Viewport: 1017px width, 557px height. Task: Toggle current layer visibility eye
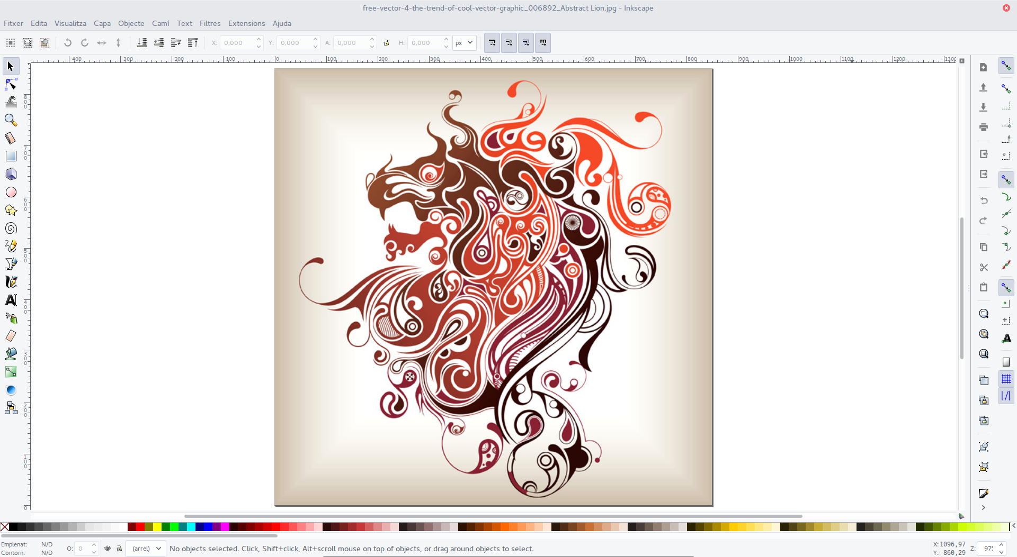click(x=108, y=549)
